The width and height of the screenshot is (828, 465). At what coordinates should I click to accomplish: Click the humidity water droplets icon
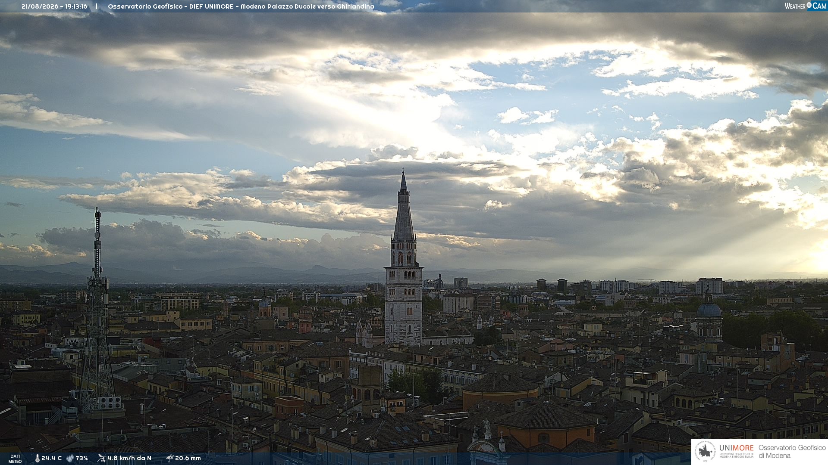tap(70, 459)
